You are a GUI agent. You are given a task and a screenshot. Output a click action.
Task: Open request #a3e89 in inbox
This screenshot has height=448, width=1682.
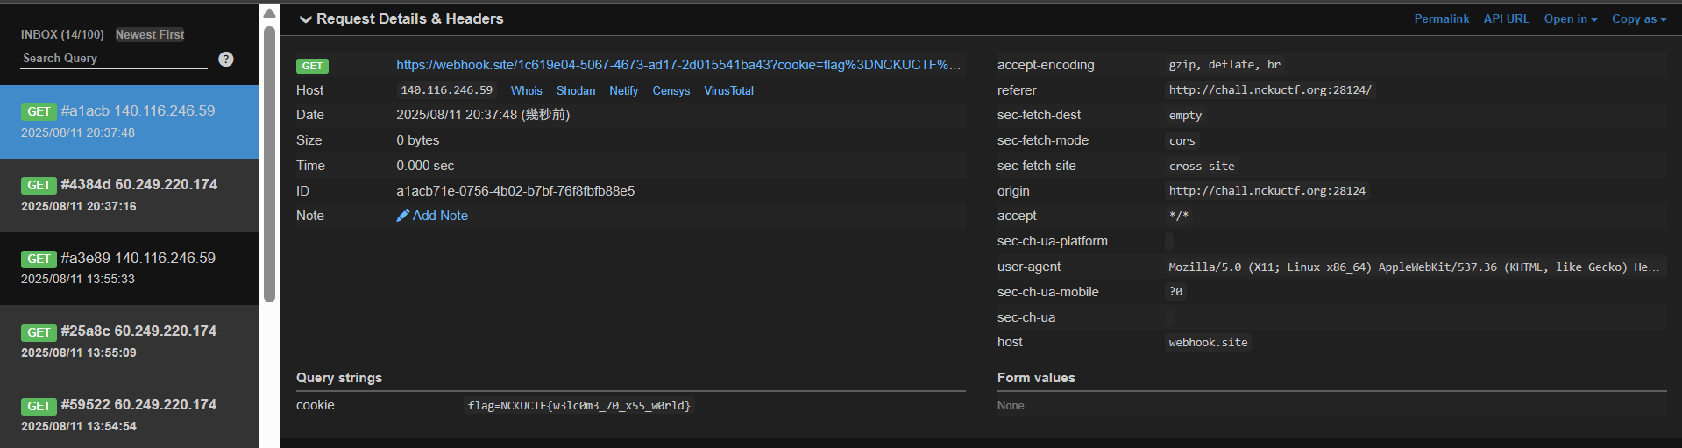[130, 268]
